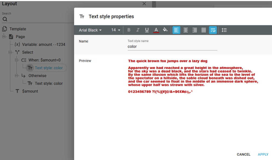Click the text style icon under Otherwise
The height and width of the screenshot is (160, 272).
pos(30,84)
